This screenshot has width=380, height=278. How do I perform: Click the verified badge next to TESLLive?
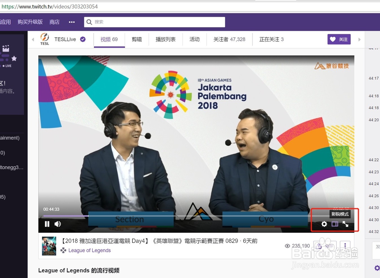pyautogui.click(x=83, y=39)
